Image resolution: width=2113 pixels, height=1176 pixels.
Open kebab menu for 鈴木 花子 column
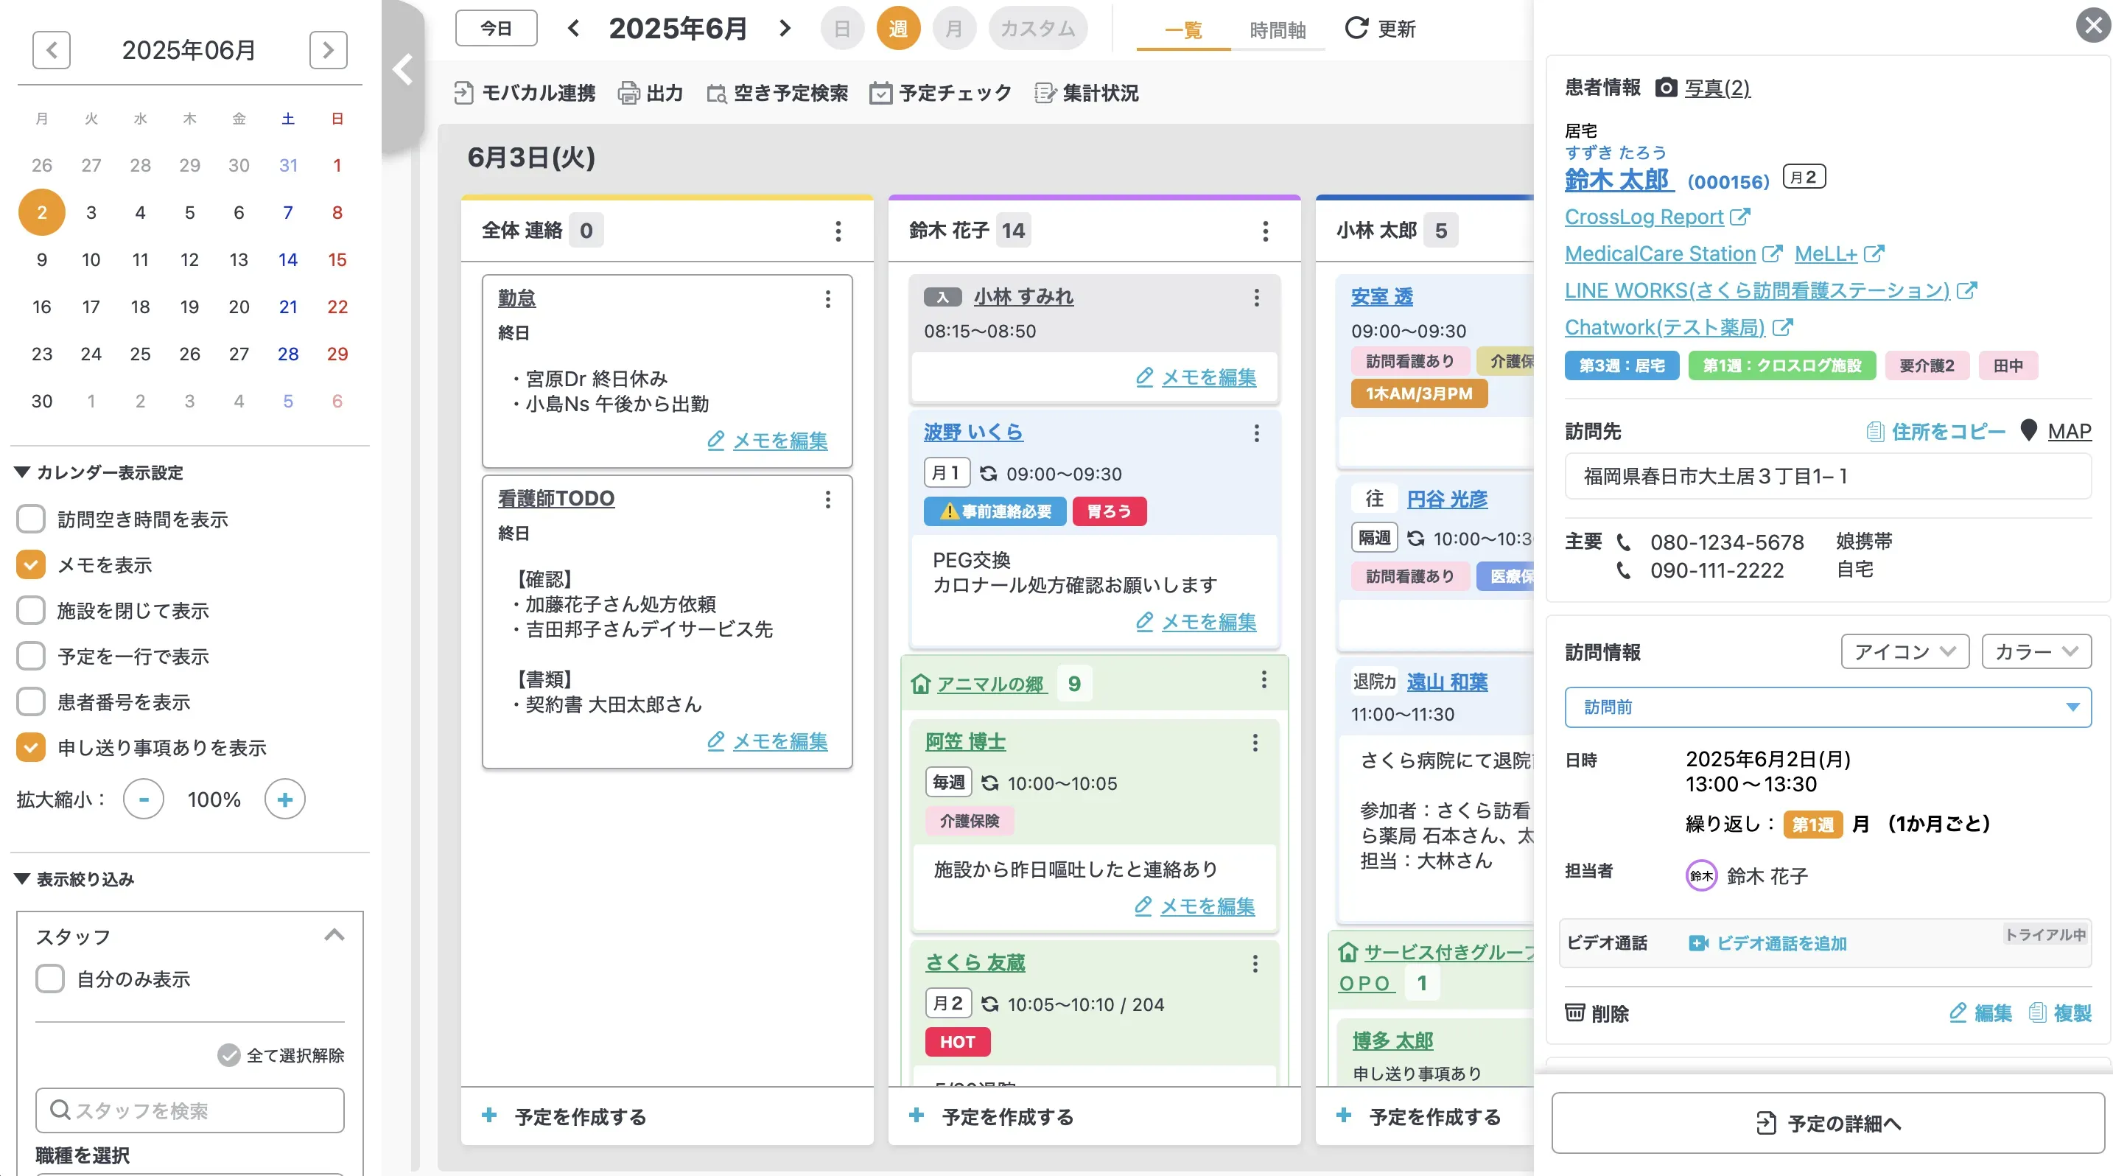coord(1265,231)
